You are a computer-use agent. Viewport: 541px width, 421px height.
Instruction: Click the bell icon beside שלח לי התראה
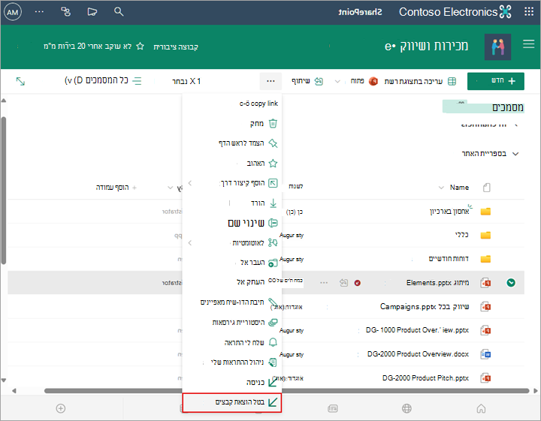(x=273, y=342)
